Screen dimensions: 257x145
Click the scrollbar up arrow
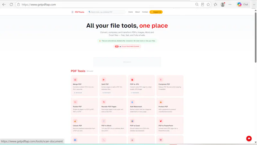pyautogui.click(x=255, y=10)
